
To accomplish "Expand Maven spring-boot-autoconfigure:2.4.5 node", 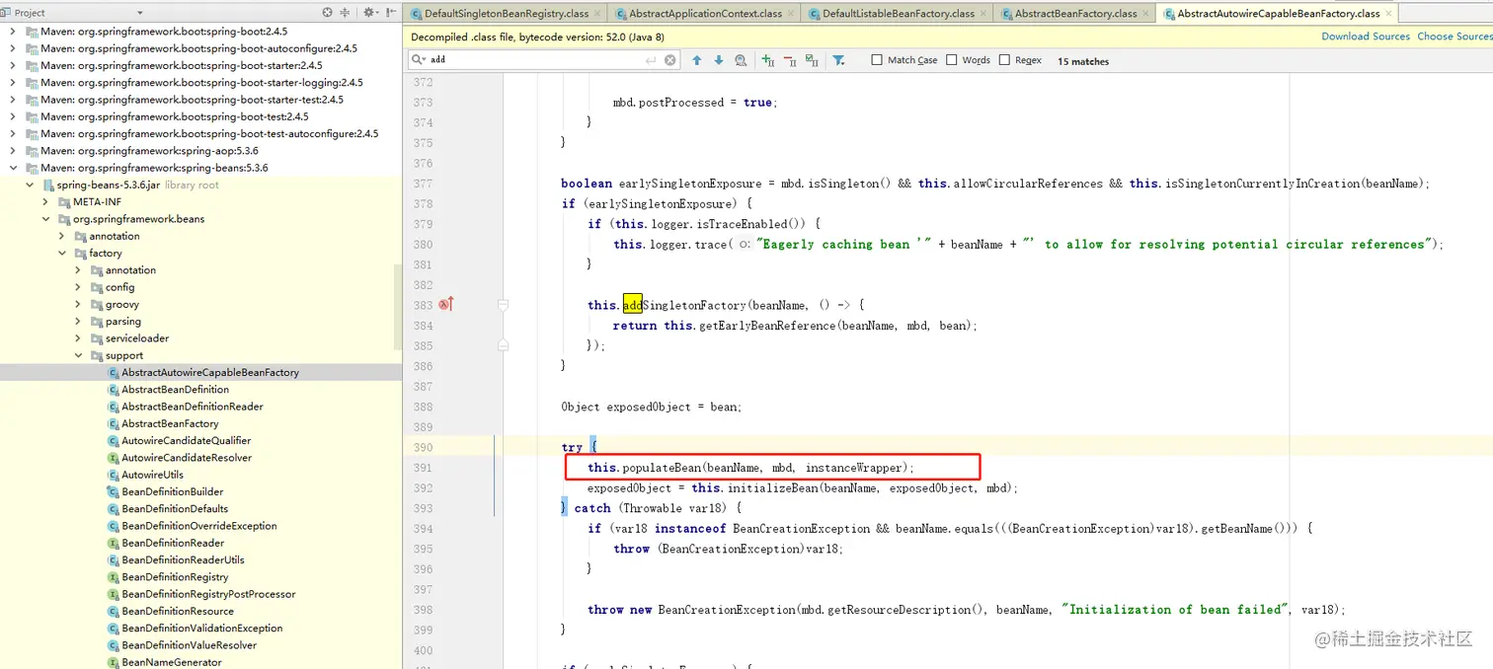I will tap(13, 48).
